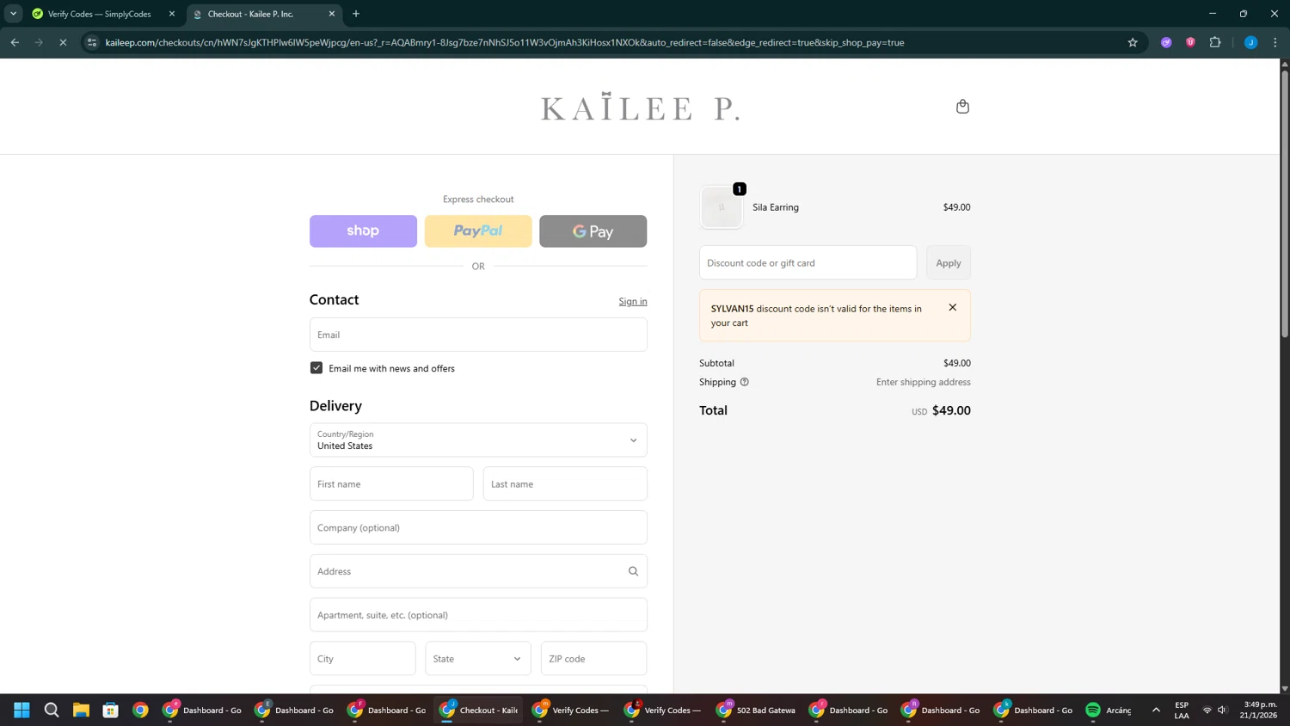Select the Checkout - Kailee P. Inc. tab
The image size is (1290, 726).
click(x=262, y=14)
